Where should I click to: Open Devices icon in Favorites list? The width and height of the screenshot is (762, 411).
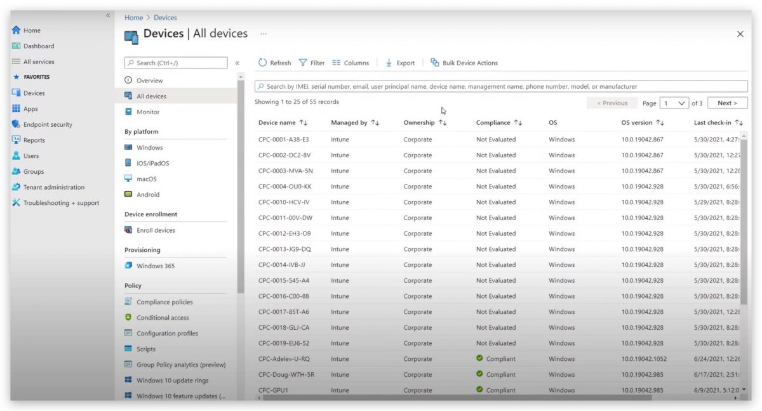click(16, 93)
